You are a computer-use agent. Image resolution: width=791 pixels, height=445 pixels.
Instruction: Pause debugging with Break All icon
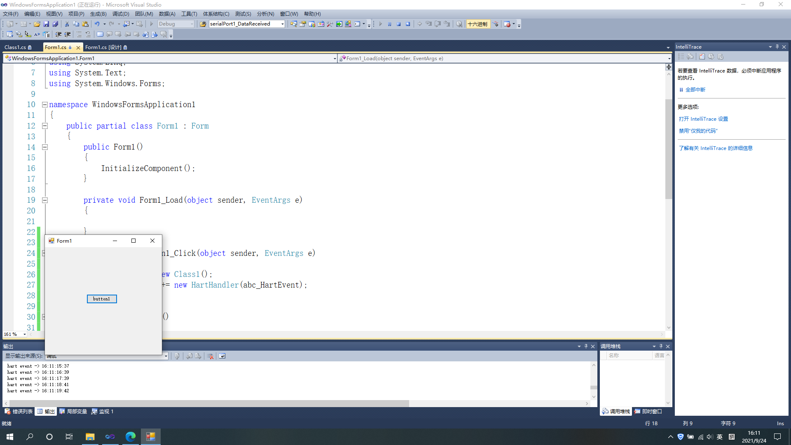[390, 24]
